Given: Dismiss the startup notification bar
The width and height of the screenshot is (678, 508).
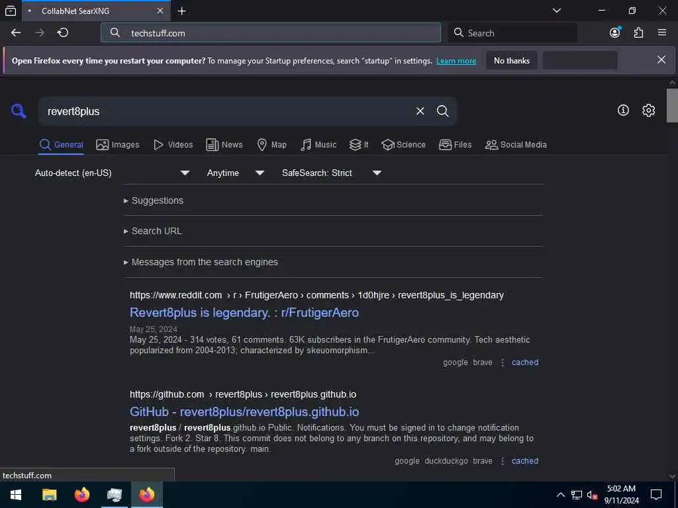Looking at the screenshot, I should [661, 60].
